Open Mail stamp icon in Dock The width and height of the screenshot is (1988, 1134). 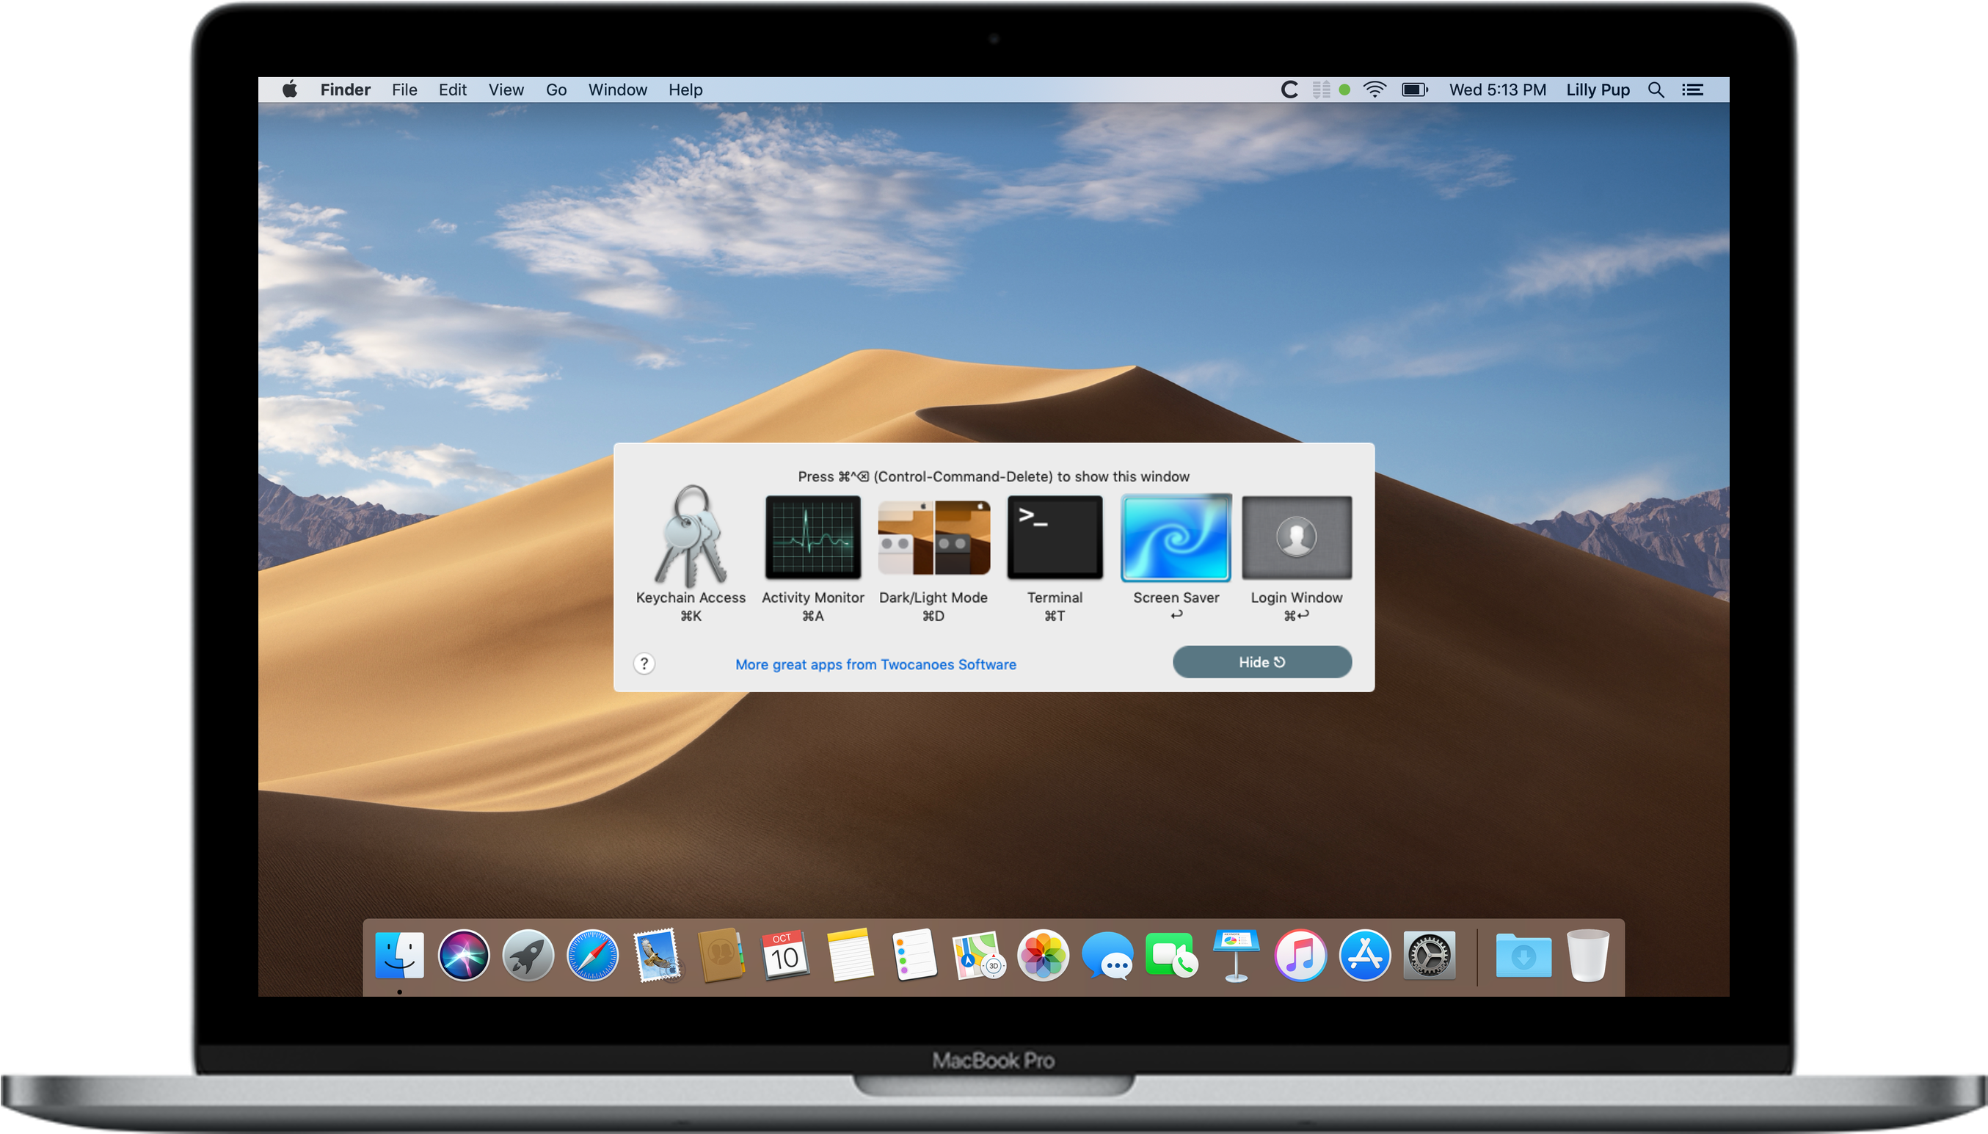click(x=657, y=955)
